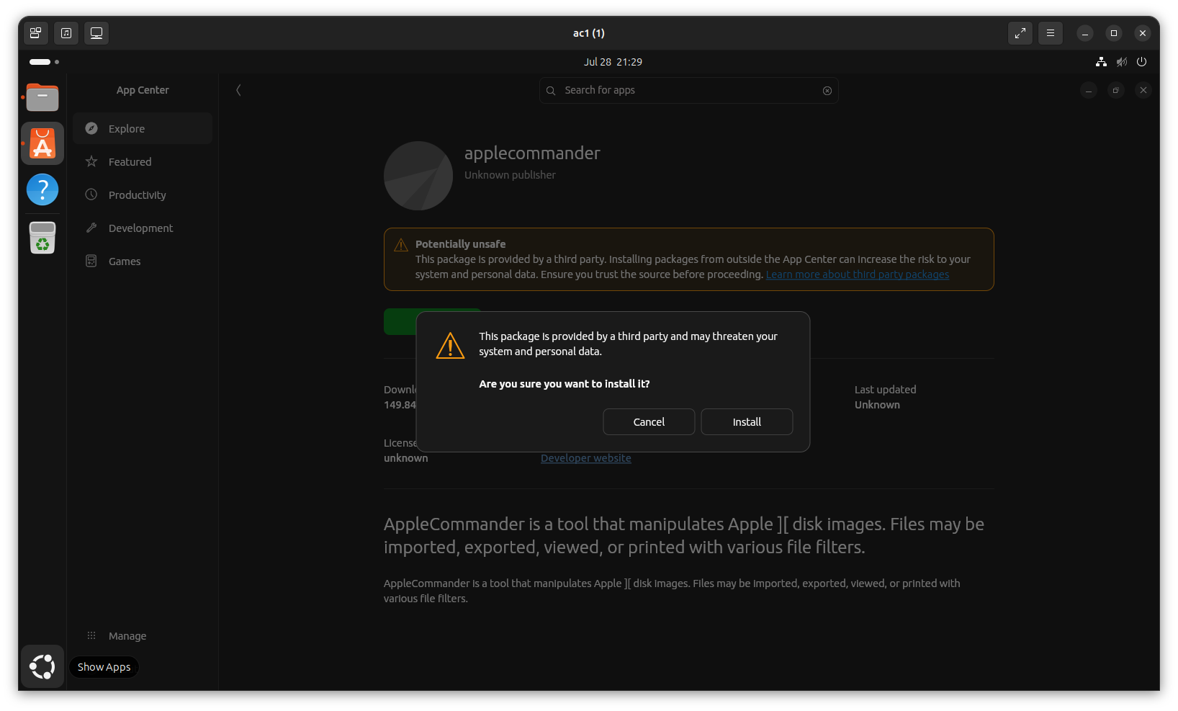Screen dimensions: 1178x711
Task: Select the wrench icon beside Development
Action: pos(91,228)
